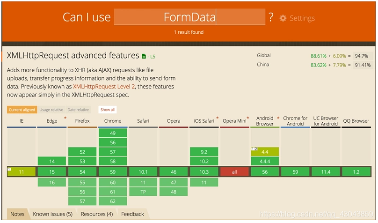Click the Show all button
The width and height of the screenshot is (378, 223).
108,110
